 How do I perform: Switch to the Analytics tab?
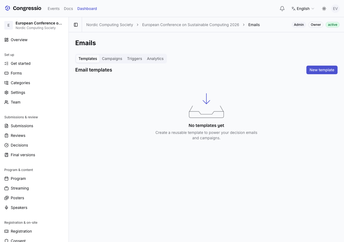155,59
